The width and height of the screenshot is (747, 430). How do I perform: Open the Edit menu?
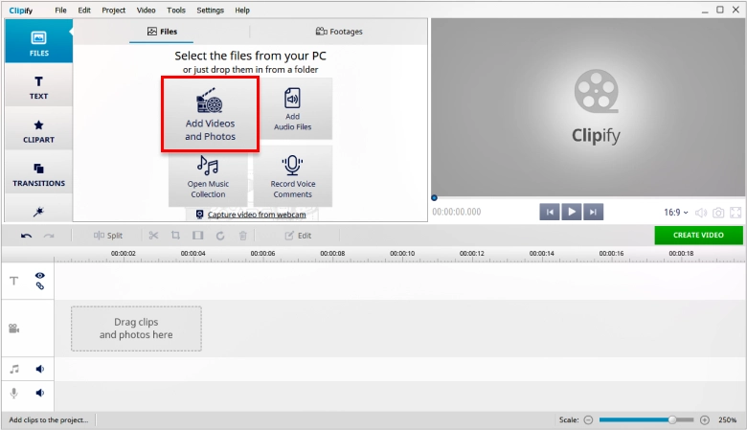coord(84,10)
